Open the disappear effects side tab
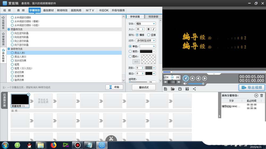Image resolution: width=266 pixels, height=149 pixels. [3, 55]
